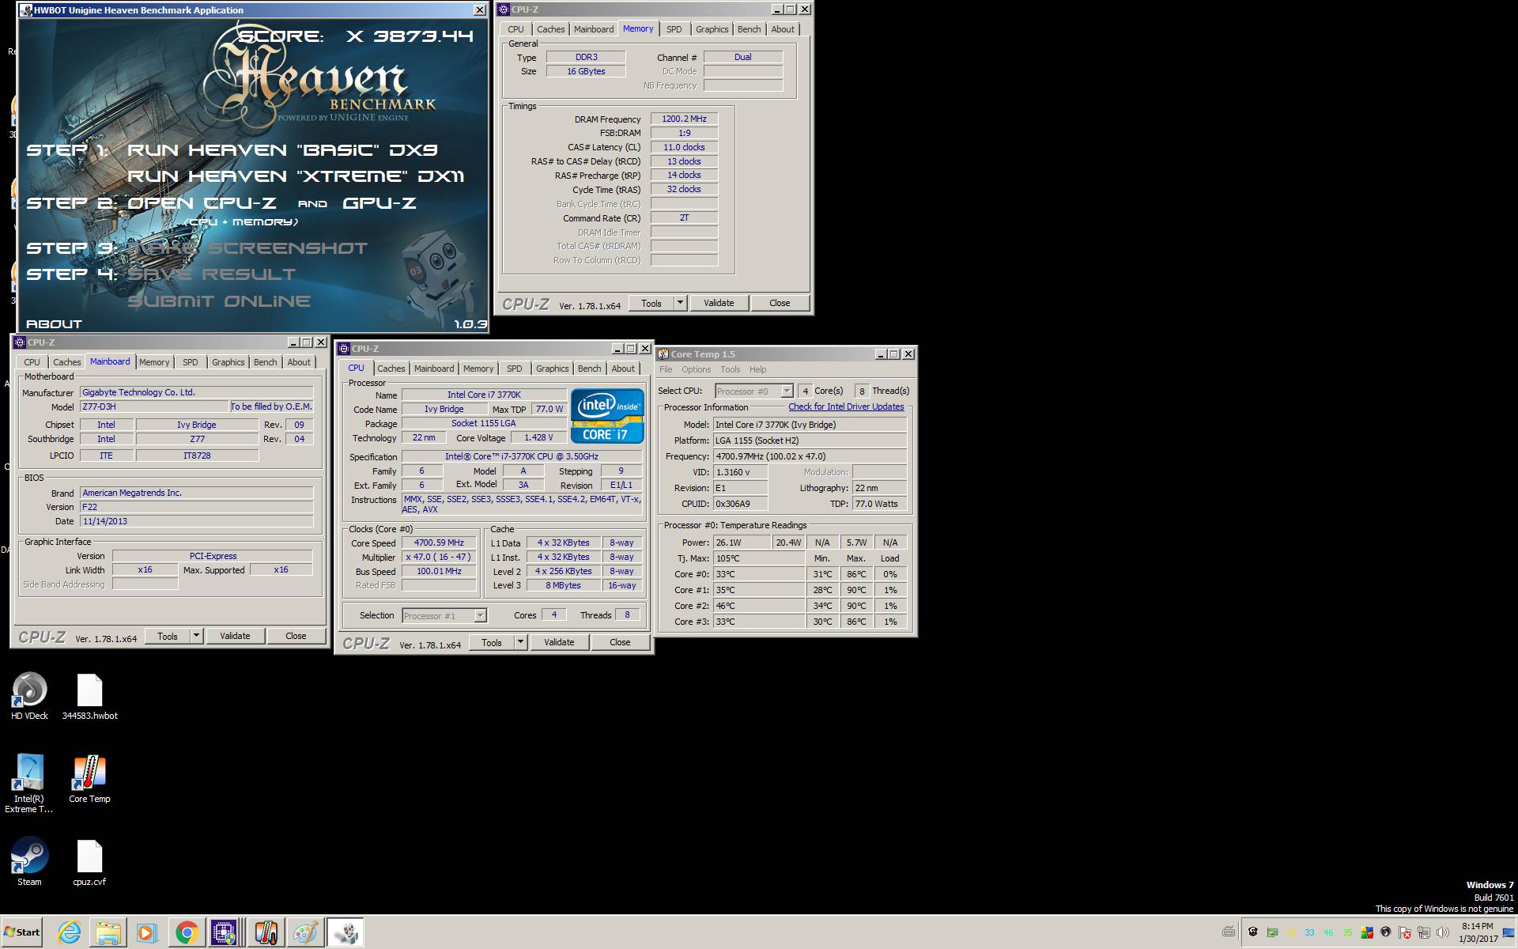The width and height of the screenshot is (1518, 949).
Task: Open About tab in the CPU tab window
Action: [623, 369]
